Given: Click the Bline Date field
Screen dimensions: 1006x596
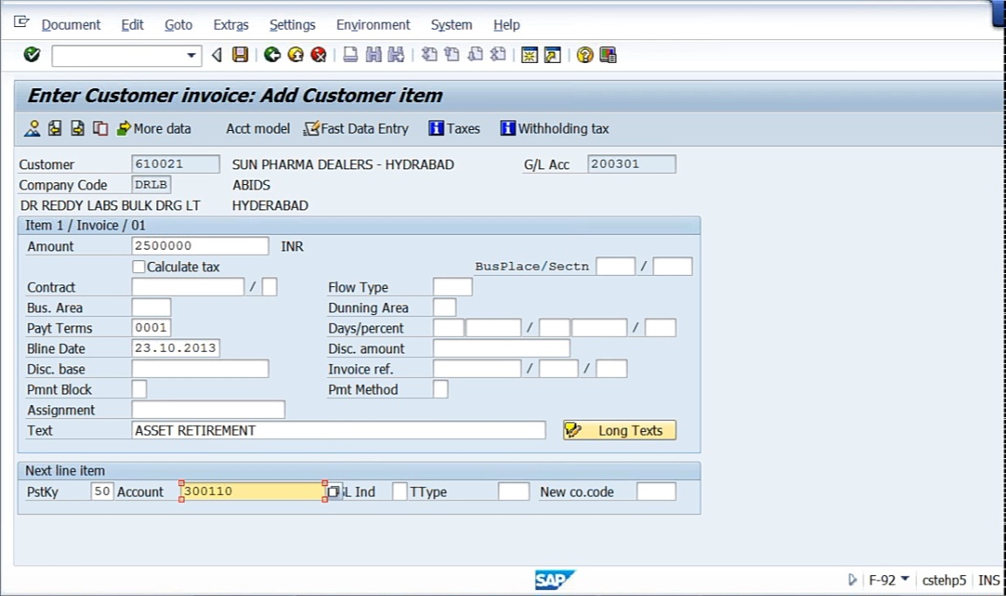Looking at the screenshot, I should [175, 348].
